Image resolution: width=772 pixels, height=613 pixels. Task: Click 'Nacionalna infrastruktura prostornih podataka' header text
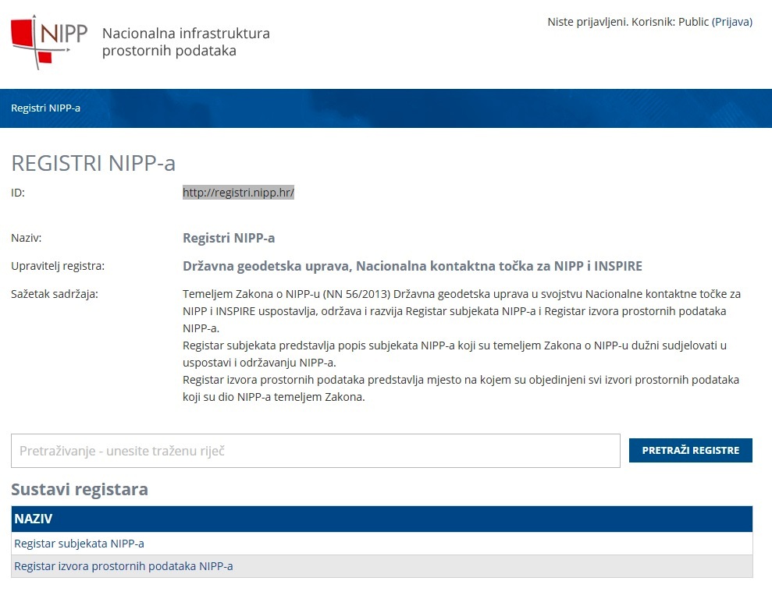point(186,42)
